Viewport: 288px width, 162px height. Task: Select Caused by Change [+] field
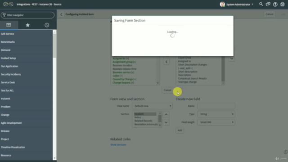click(124, 79)
